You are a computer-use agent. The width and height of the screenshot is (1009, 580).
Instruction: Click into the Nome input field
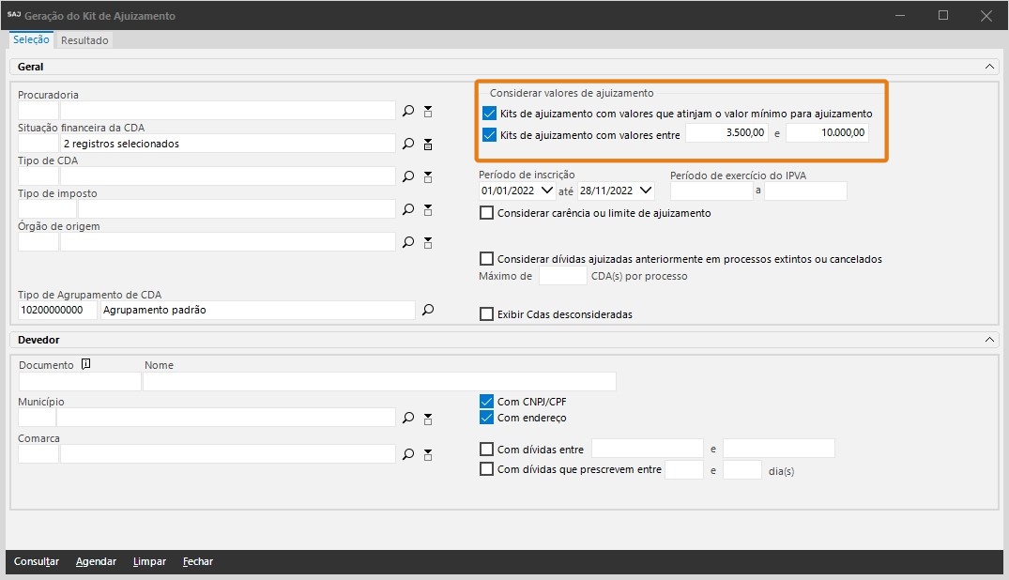tap(379, 381)
